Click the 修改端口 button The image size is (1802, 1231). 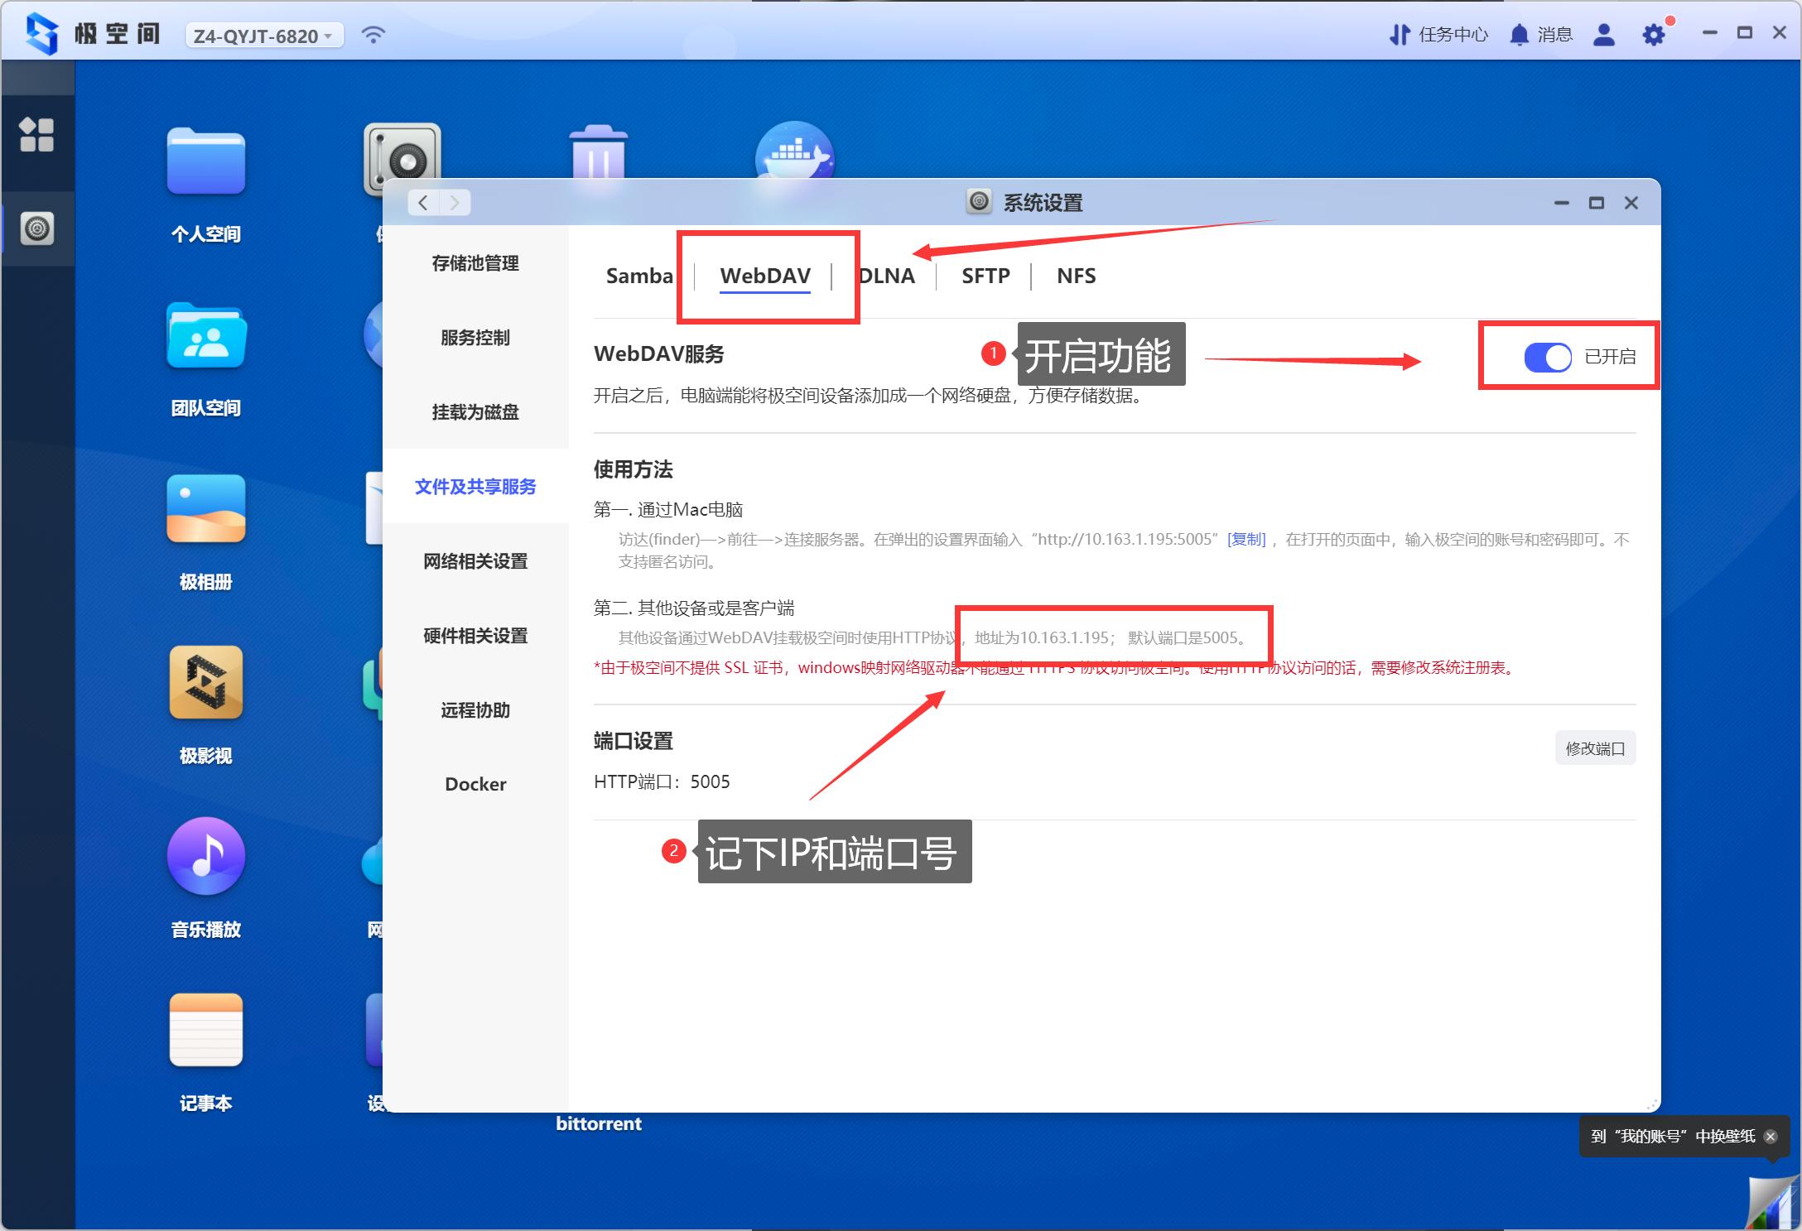1594,748
